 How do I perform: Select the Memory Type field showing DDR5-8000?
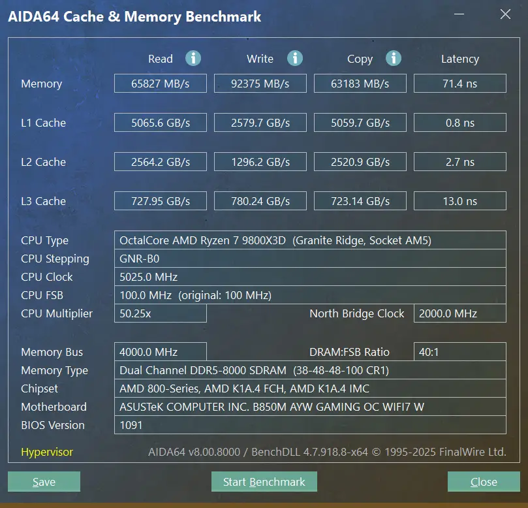310,370
